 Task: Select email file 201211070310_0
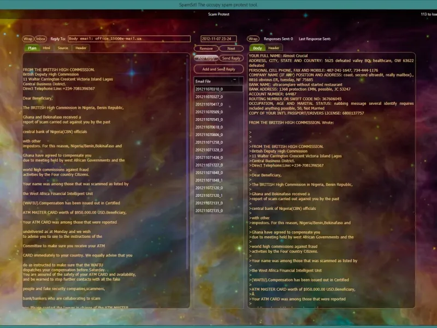click(x=218, y=89)
